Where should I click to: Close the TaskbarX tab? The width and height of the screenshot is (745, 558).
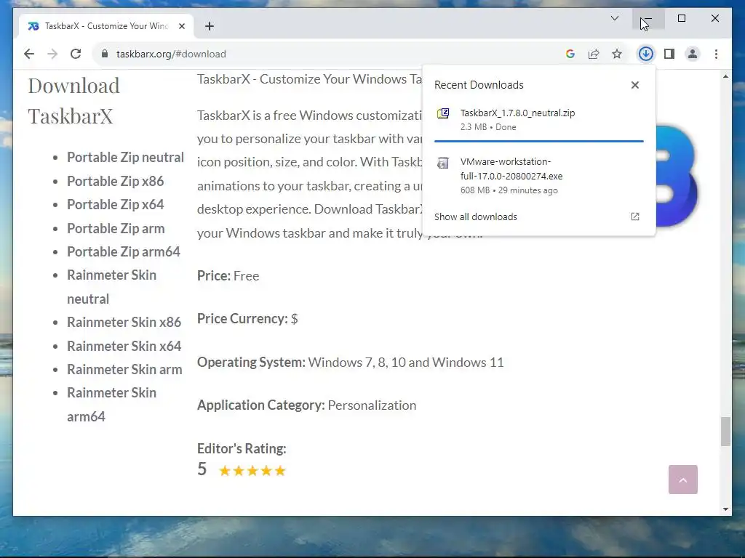tap(182, 26)
